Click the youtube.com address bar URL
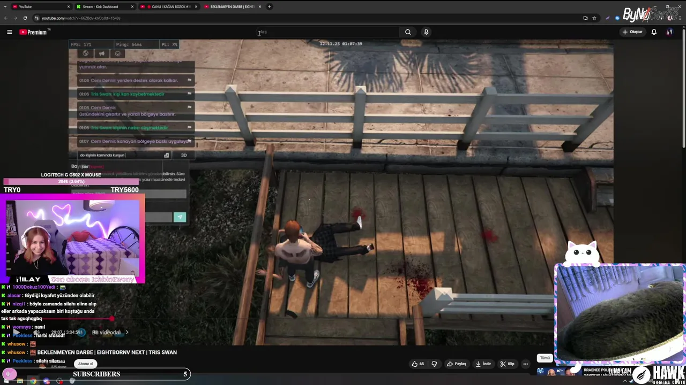This screenshot has height=385, width=686. click(x=81, y=18)
